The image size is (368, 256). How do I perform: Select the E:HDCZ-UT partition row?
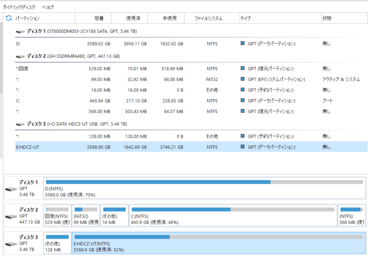tap(158, 148)
